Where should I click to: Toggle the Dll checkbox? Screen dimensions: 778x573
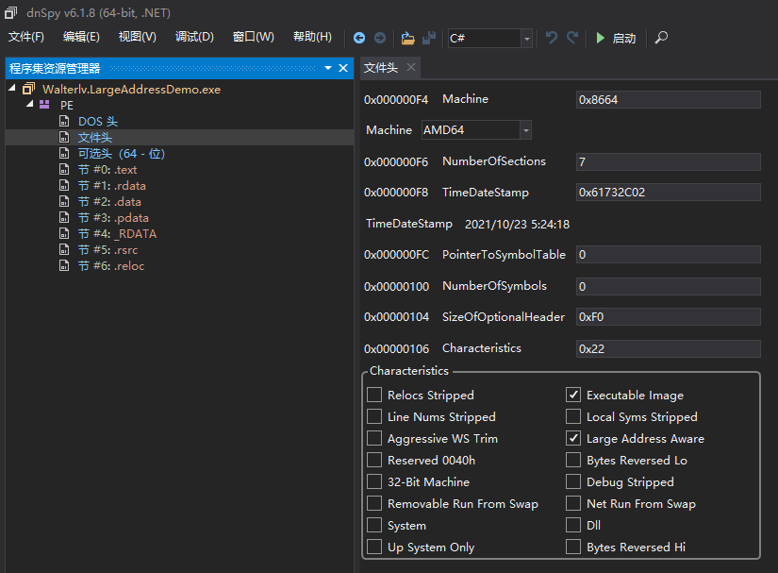(x=573, y=526)
